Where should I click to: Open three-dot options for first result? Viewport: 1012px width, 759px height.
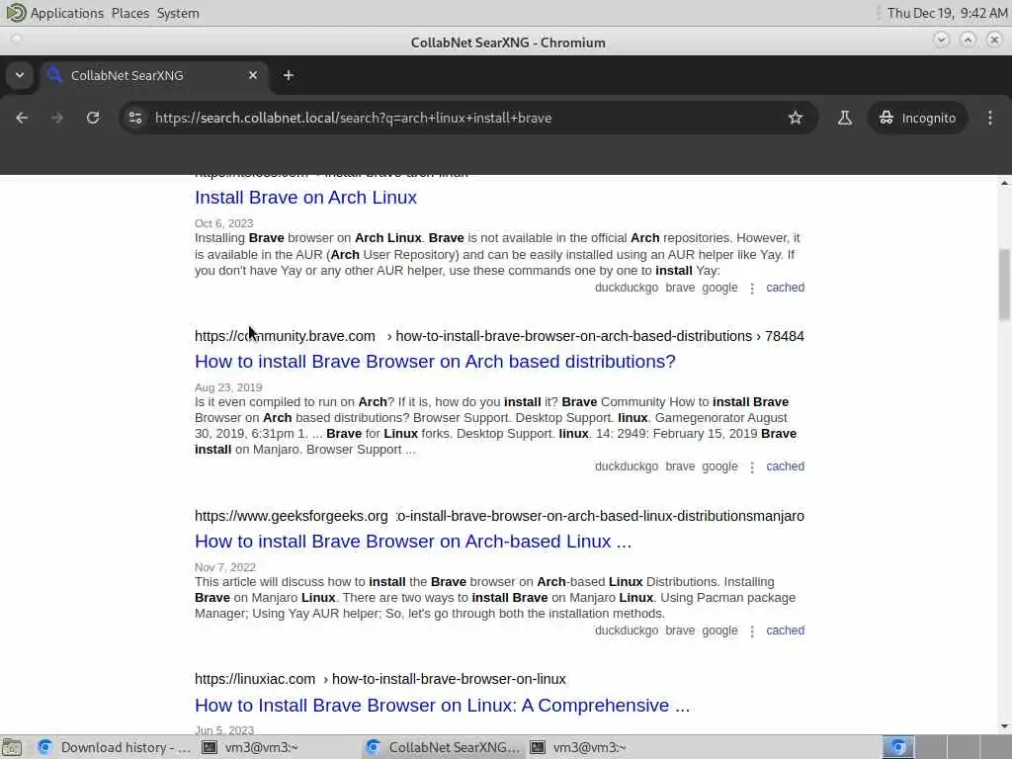[x=752, y=288]
